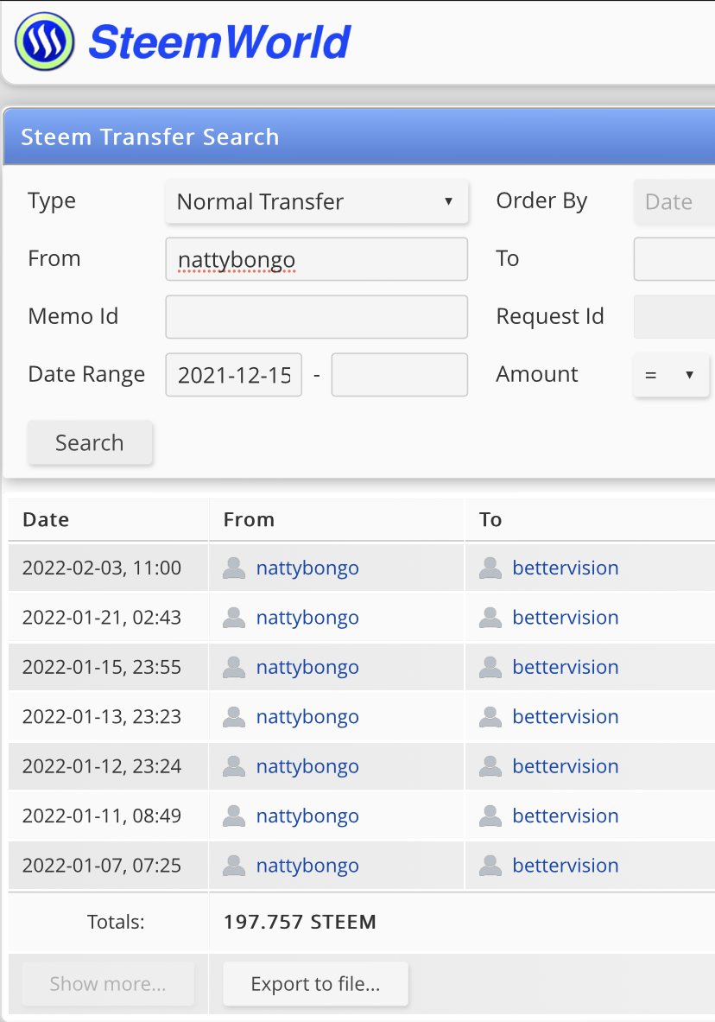Screen dimensions: 715x1022
Task: Click recipient avatar icon in 2022-01-13 row
Action: [490, 716]
